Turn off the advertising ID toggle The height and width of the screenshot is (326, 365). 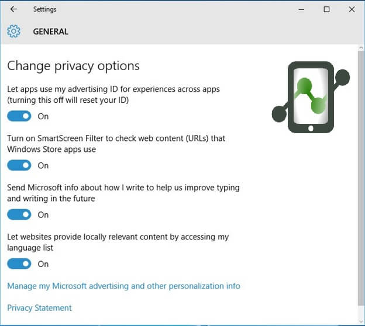[19, 116]
